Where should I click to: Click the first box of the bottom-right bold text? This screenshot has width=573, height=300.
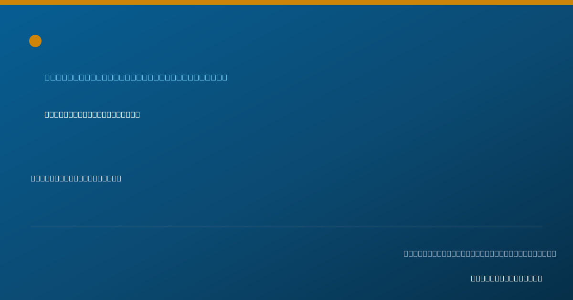[474, 278]
